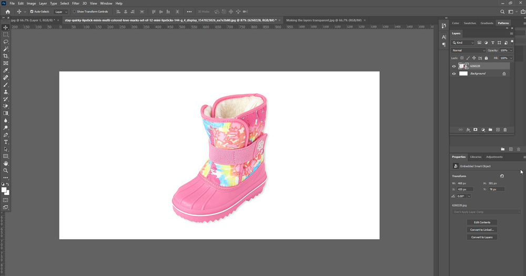Select the Frame tool
The width and height of the screenshot is (526, 276).
pos(6,63)
